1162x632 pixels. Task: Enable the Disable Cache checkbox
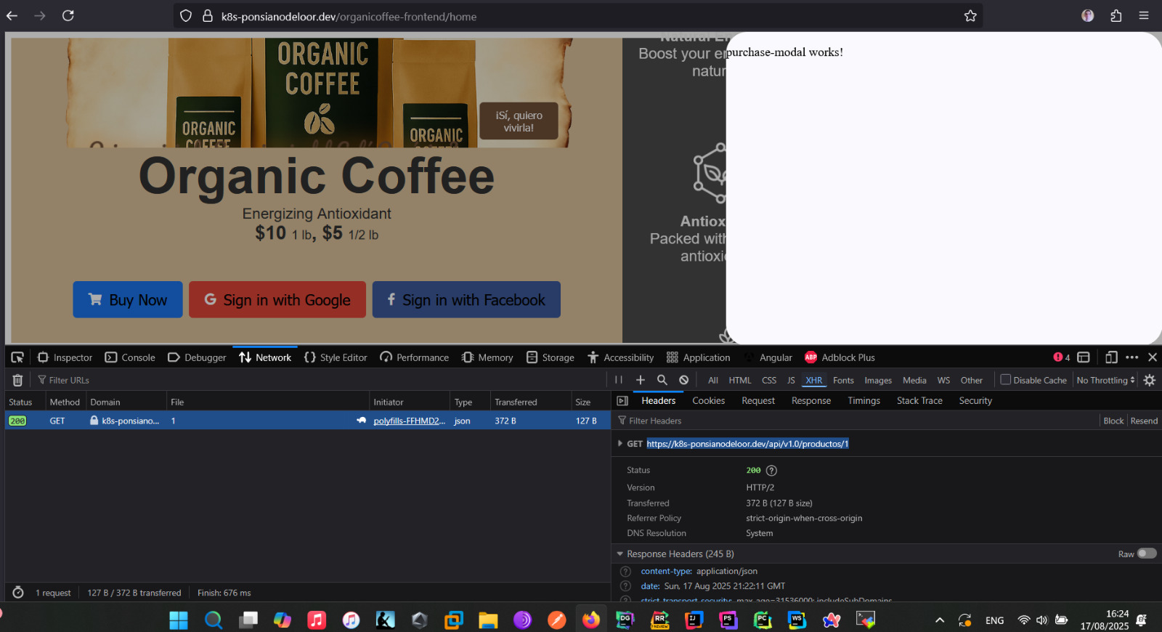pyautogui.click(x=1006, y=380)
